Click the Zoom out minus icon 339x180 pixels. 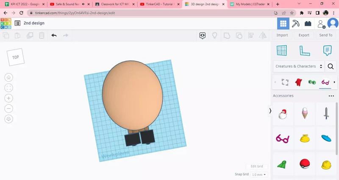pos(9,109)
